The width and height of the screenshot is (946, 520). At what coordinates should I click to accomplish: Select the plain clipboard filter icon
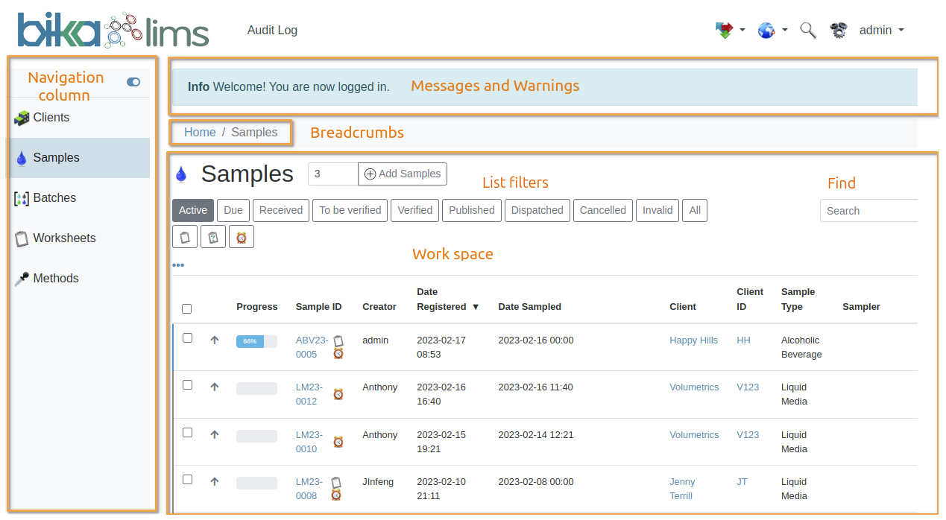pyautogui.click(x=184, y=235)
